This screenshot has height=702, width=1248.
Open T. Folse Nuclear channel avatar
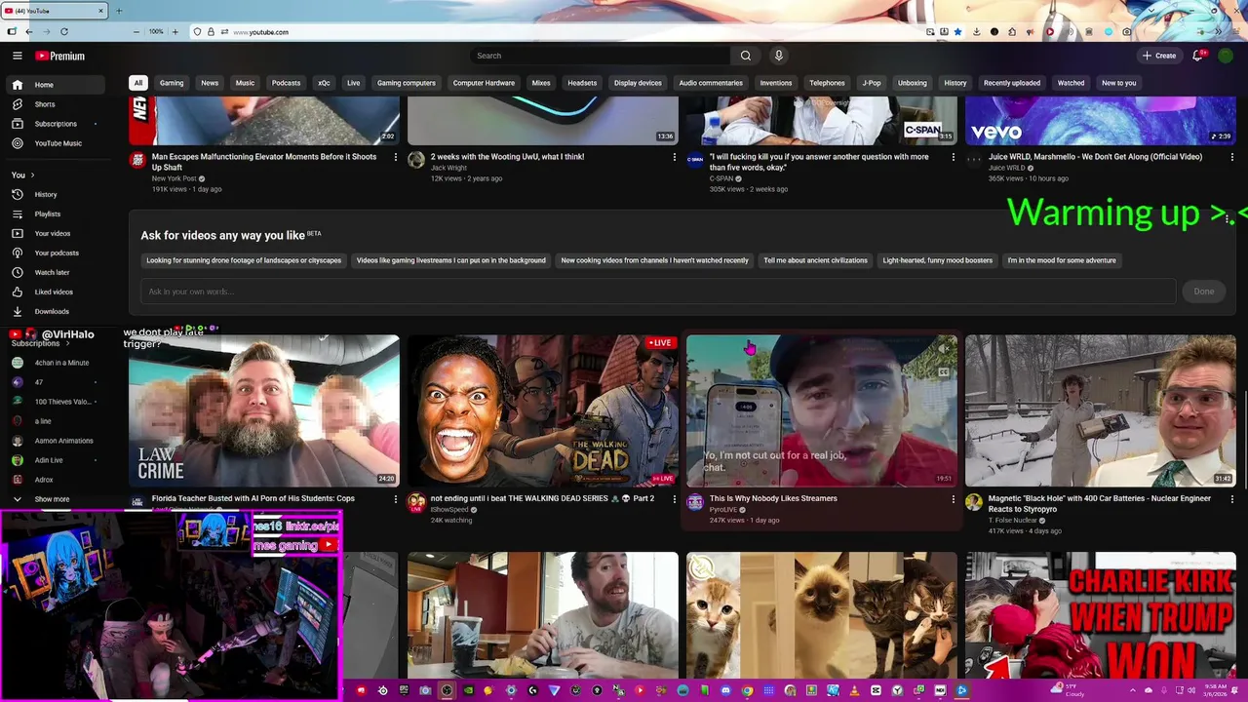tap(974, 502)
